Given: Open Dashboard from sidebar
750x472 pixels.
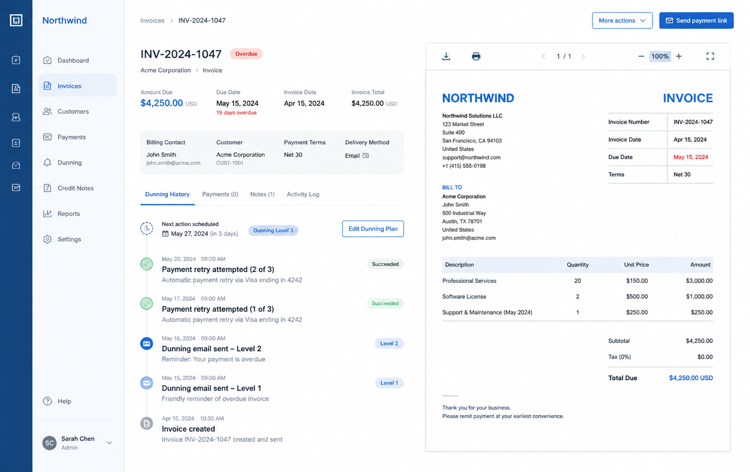Looking at the screenshot, I should 77,60.
